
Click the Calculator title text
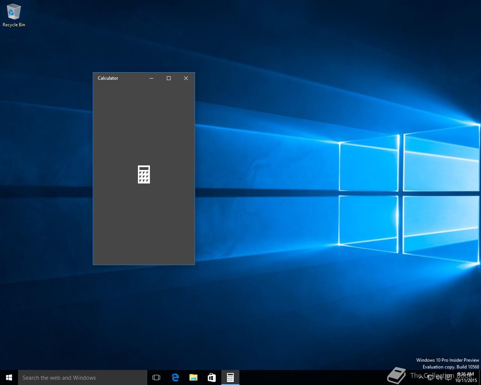(x=108, y=78)
